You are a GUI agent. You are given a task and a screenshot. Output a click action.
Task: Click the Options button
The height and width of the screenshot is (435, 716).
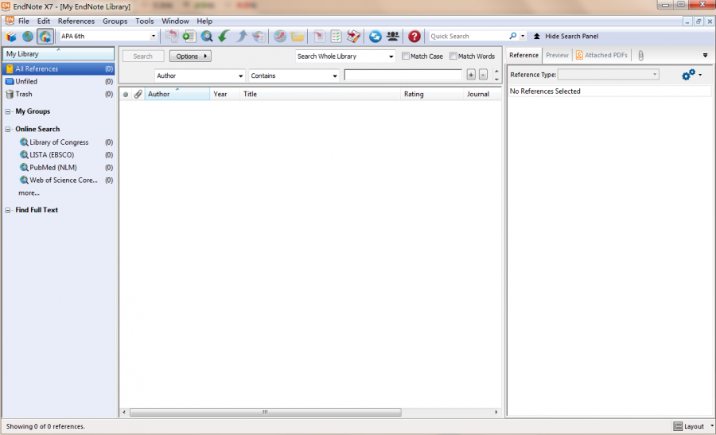pos(190,56)
